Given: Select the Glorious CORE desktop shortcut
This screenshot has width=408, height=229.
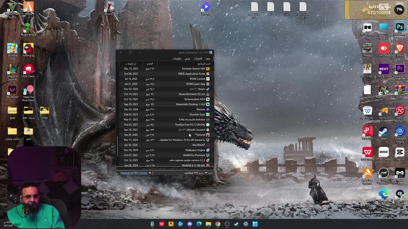Looking at the screenshot, I should click(x=384, y=114).
